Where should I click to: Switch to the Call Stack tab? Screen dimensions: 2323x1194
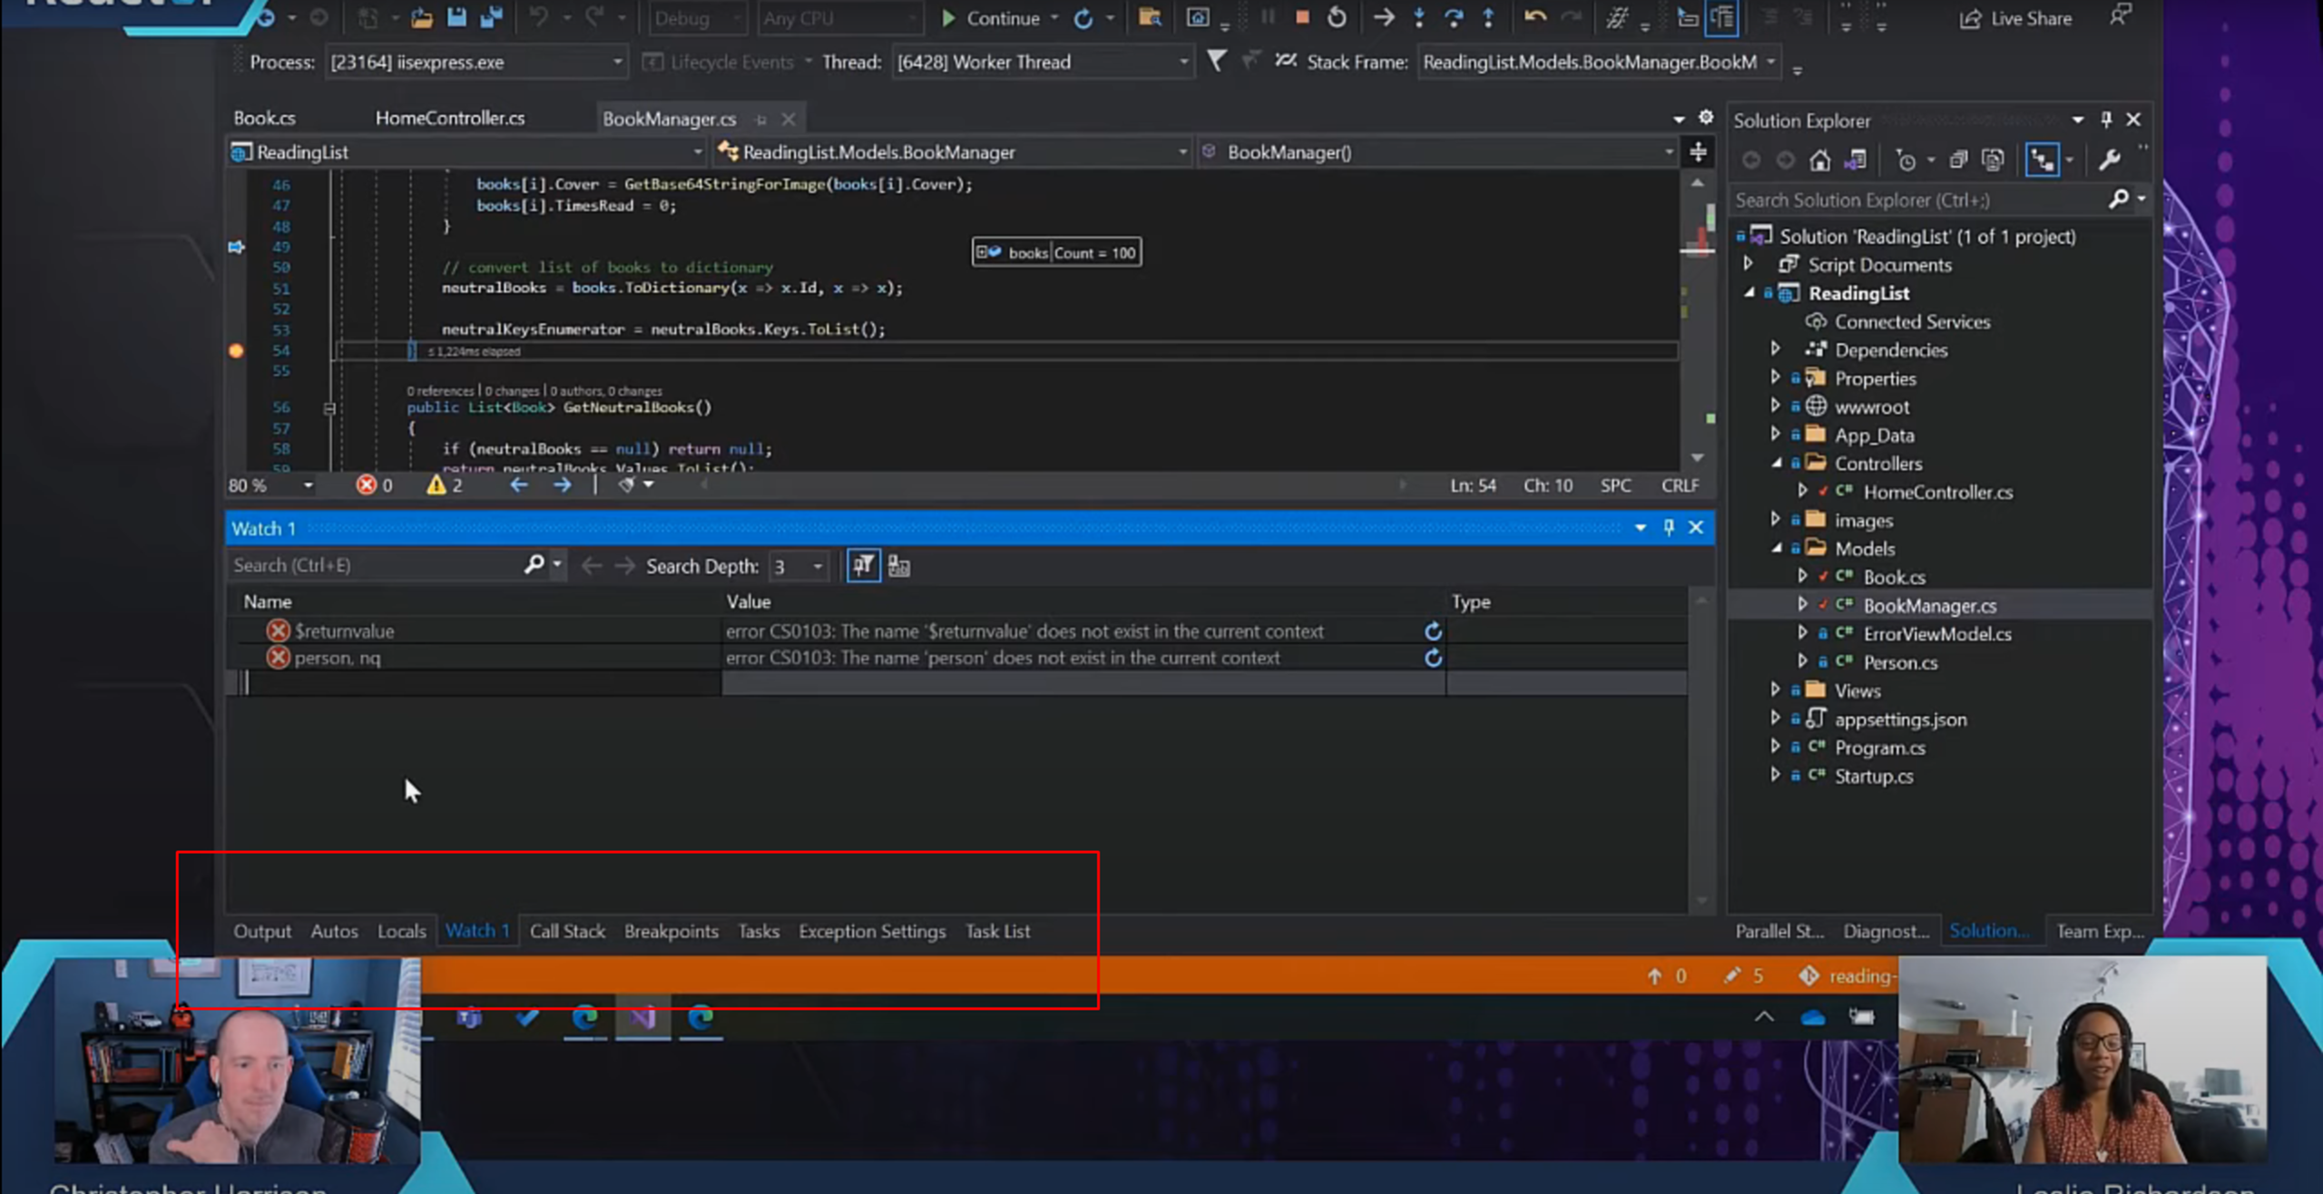coord(567,931)
